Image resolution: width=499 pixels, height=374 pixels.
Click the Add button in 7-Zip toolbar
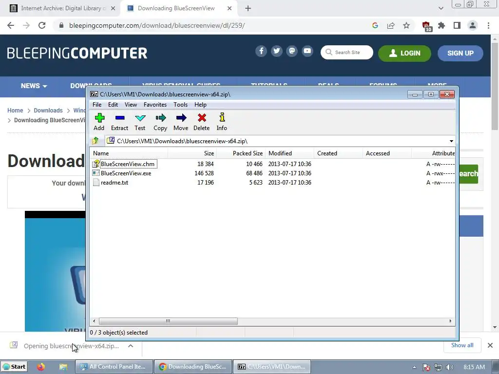[99, 122]
